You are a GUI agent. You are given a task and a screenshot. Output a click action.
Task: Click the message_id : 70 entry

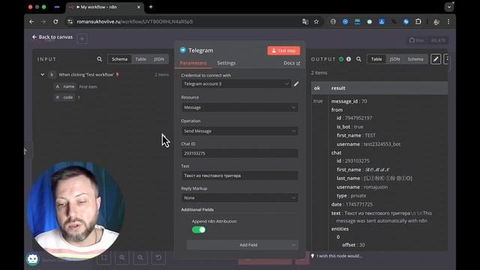point(349,101)
